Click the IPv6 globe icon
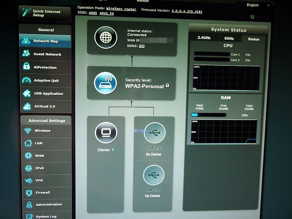The image size is (292, 219). 28,168
